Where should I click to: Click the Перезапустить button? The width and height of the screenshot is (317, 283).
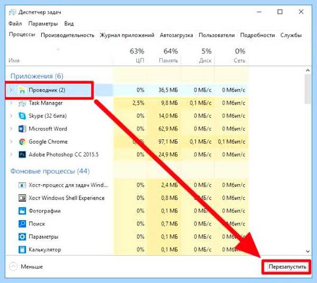click(287, 267)
